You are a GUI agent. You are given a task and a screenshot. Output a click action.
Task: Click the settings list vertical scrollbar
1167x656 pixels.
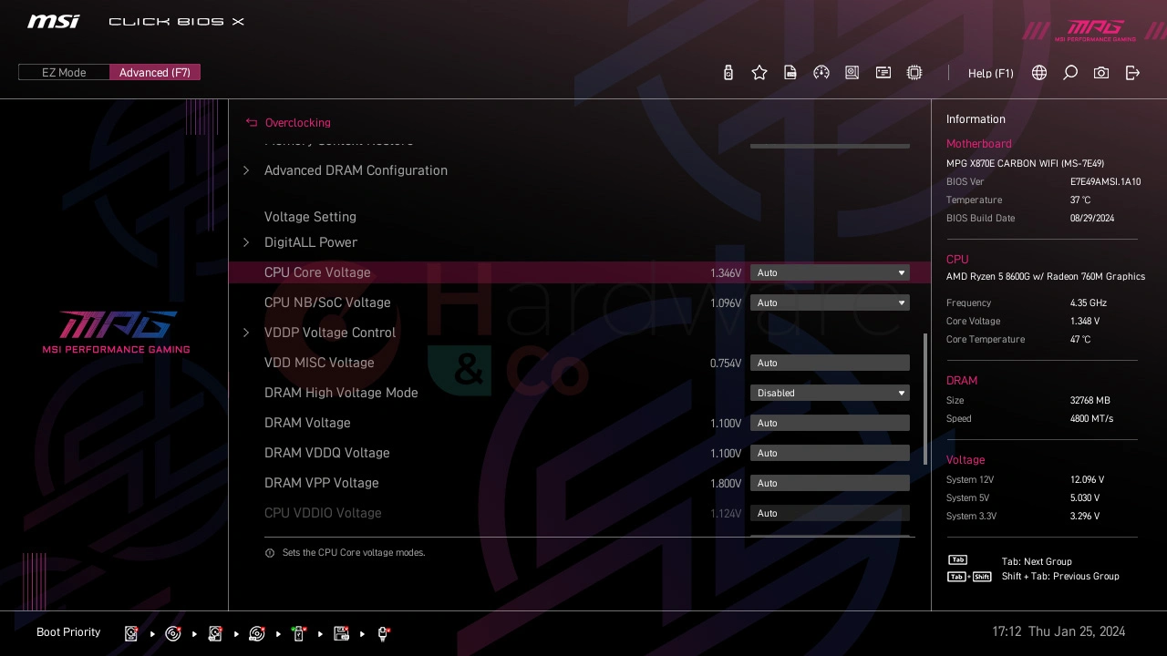[x=925, y=398]
